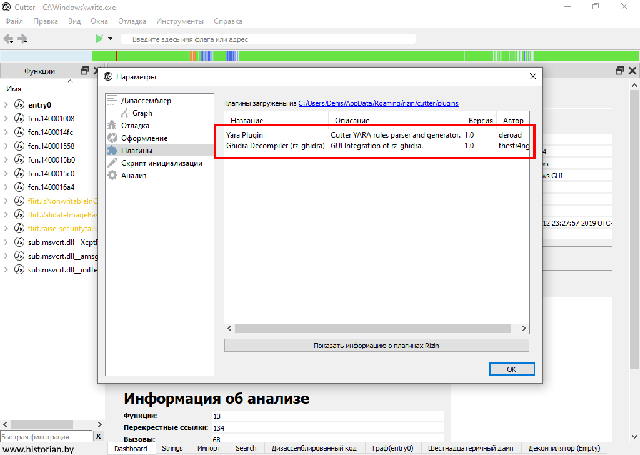The height and width of the screenshot is (455, 640).
Task: Click the back navigation arrow icon
Action: tap(9, 39)
